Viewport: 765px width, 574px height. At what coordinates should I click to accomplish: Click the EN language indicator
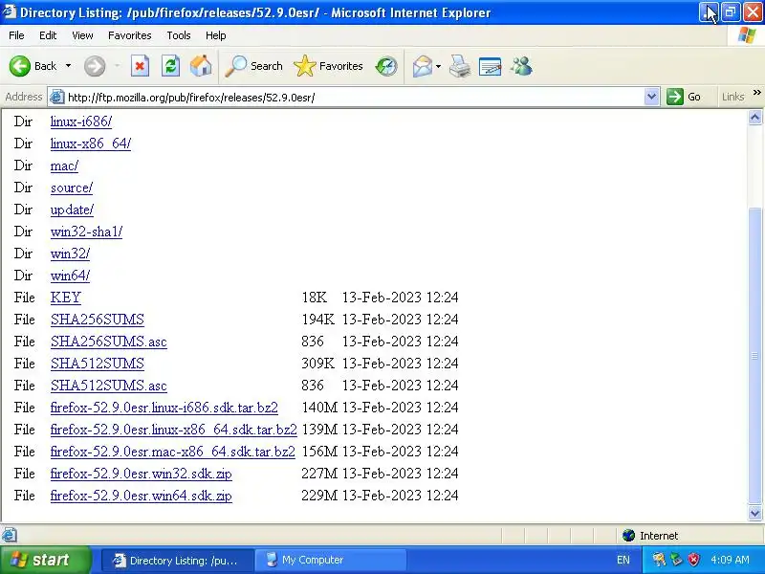pyautogui.click(x=623, y=560)
